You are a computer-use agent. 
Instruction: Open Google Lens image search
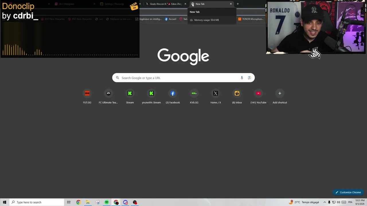(x=249, y=78)
